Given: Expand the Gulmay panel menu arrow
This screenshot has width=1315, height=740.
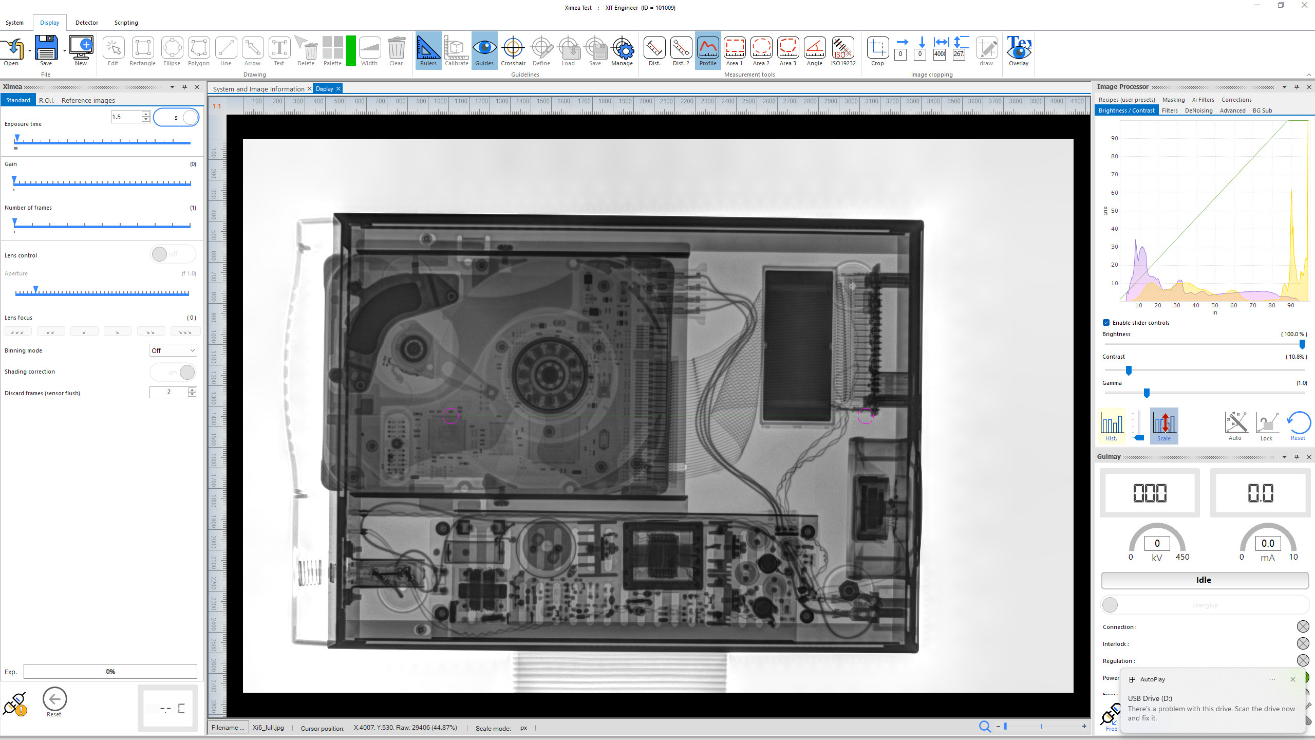Looking at the screenshot, I should coord(1284,457).
